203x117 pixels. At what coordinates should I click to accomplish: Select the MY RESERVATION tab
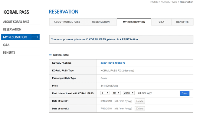134,22
